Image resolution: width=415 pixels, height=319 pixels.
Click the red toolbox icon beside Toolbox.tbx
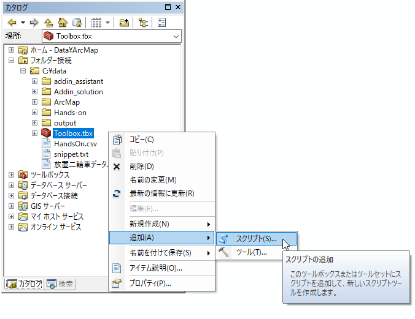(46, 133)
